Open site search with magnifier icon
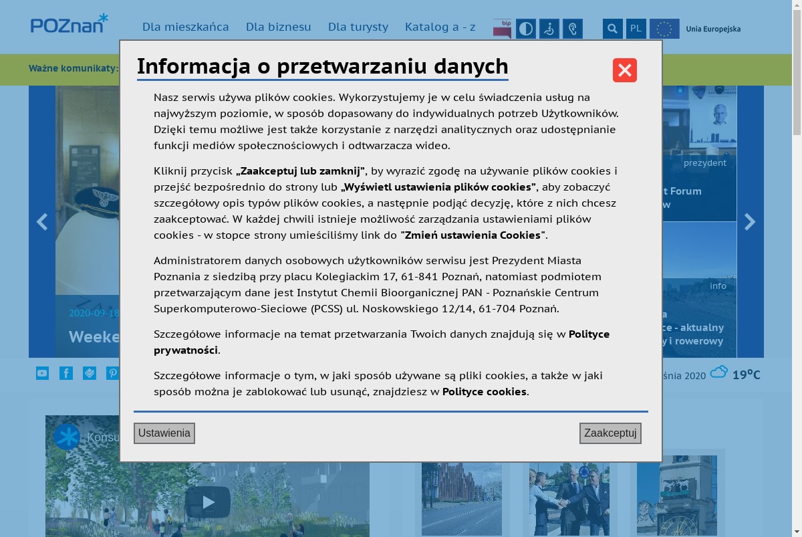The height and width of the screenshot is (537, 802). point(613,29)
